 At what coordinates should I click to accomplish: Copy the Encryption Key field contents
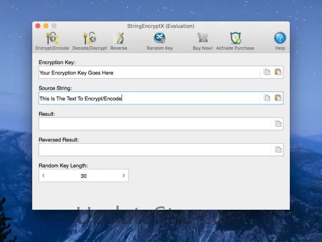point(267,72)
